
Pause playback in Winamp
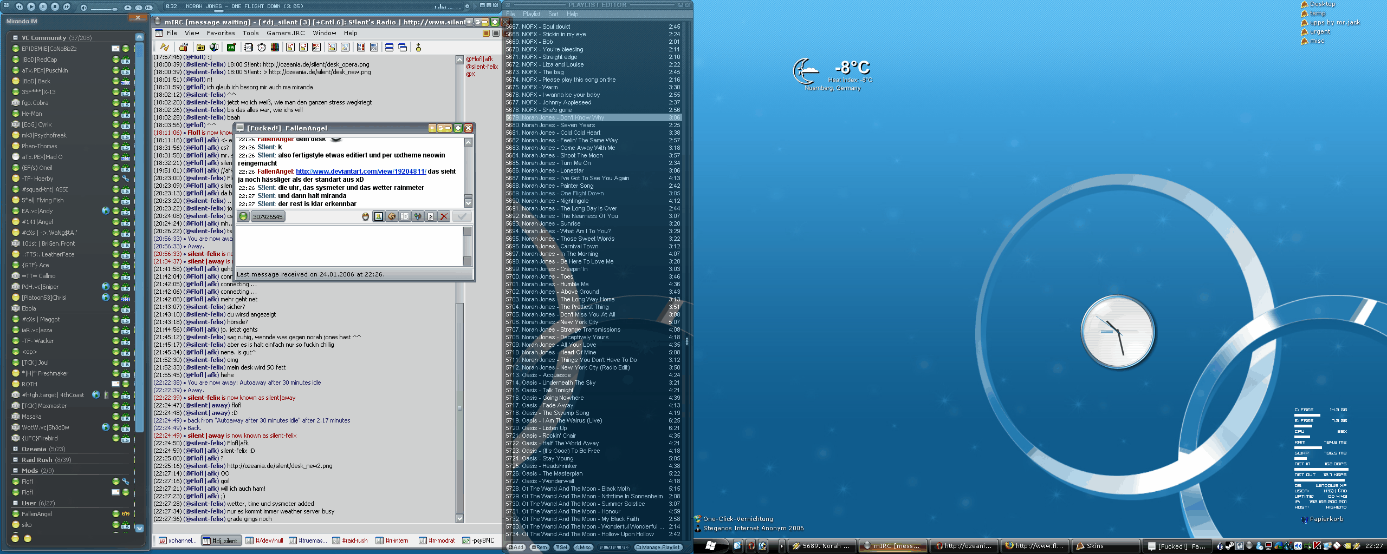tap(43, 6)
